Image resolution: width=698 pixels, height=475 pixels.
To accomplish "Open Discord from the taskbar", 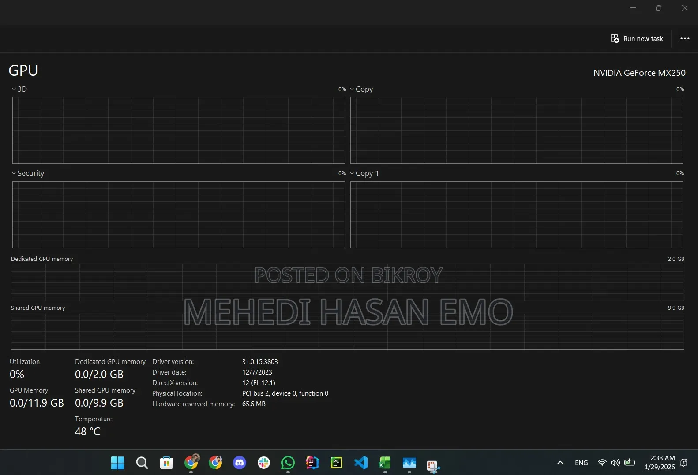I will click(x=240, y=463).
